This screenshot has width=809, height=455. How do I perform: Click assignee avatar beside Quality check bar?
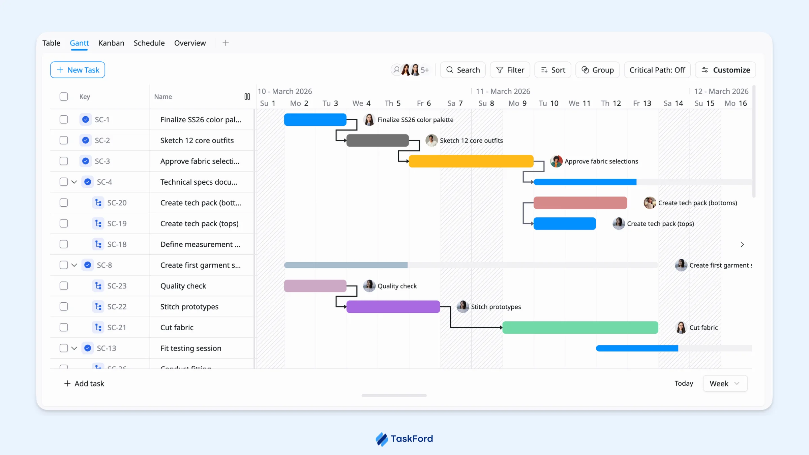click(369, 286)
